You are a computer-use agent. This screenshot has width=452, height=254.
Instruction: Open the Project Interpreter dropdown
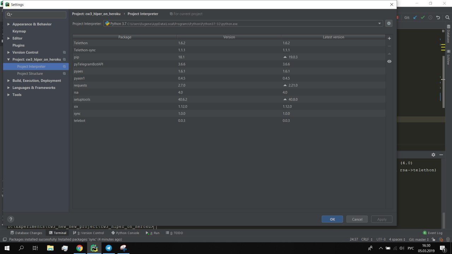(243, 24)
